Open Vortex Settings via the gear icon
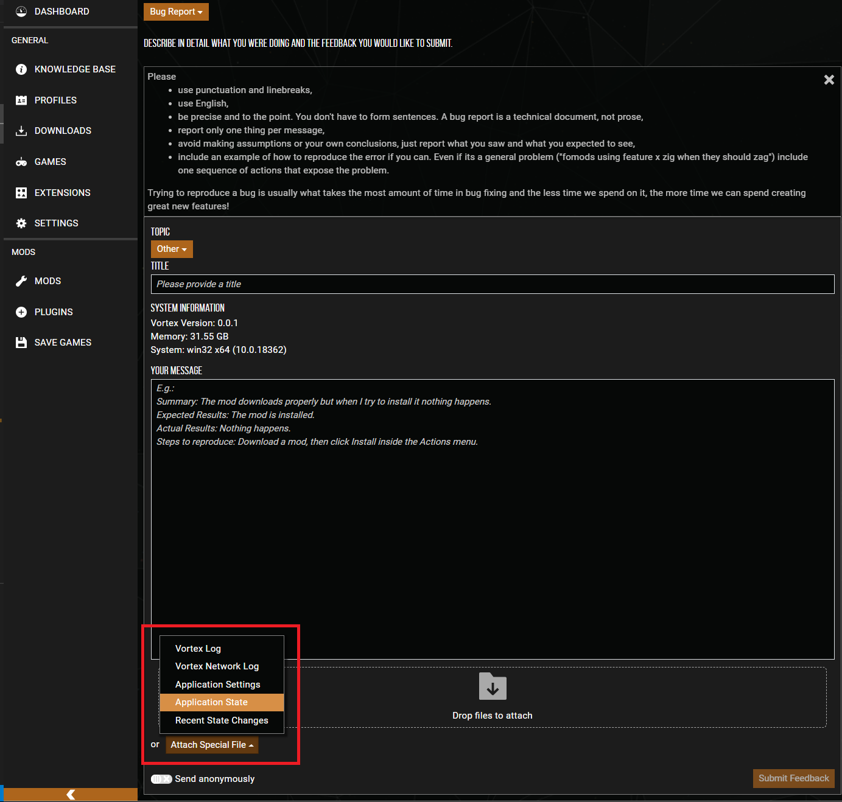842x802 pixels. pos(21,223)
